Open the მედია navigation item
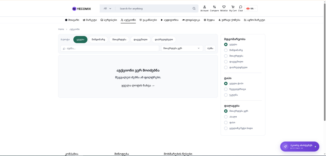The width and height of the screenshot is (326, 156). coord(209,20)
